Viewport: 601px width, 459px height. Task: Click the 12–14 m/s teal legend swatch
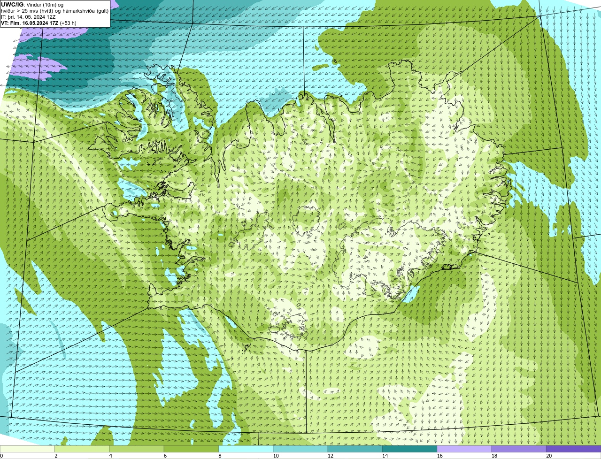coord(355,449)
